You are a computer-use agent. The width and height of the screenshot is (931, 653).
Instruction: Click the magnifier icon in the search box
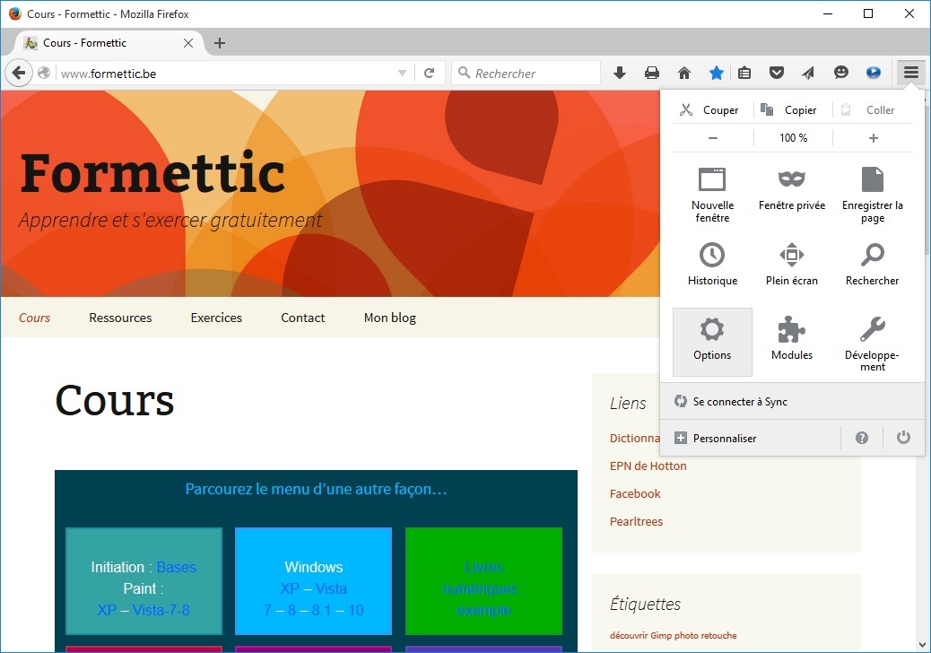coord(465,73)
